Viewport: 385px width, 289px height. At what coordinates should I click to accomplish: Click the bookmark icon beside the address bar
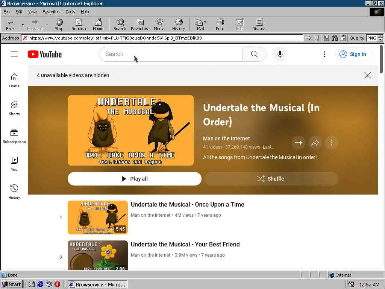(x=317, y=38)
